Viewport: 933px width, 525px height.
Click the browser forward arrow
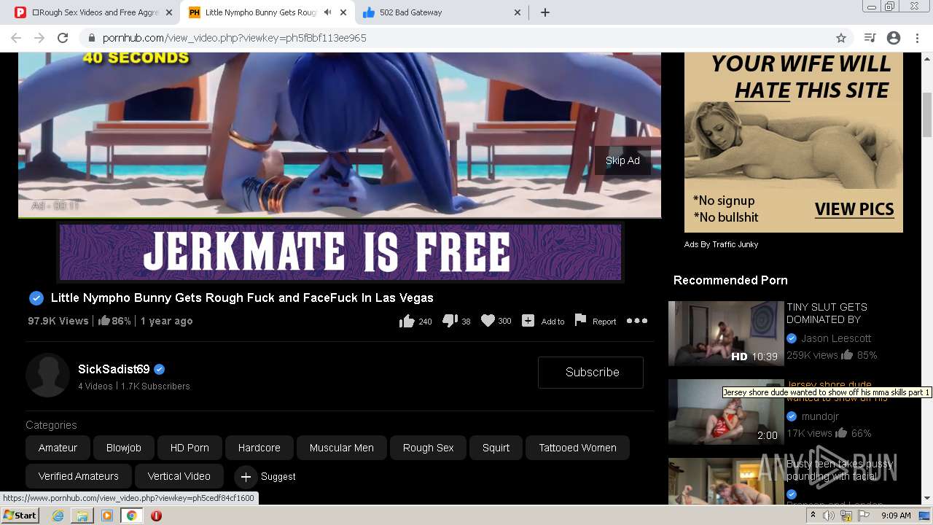tap(39, 38)
